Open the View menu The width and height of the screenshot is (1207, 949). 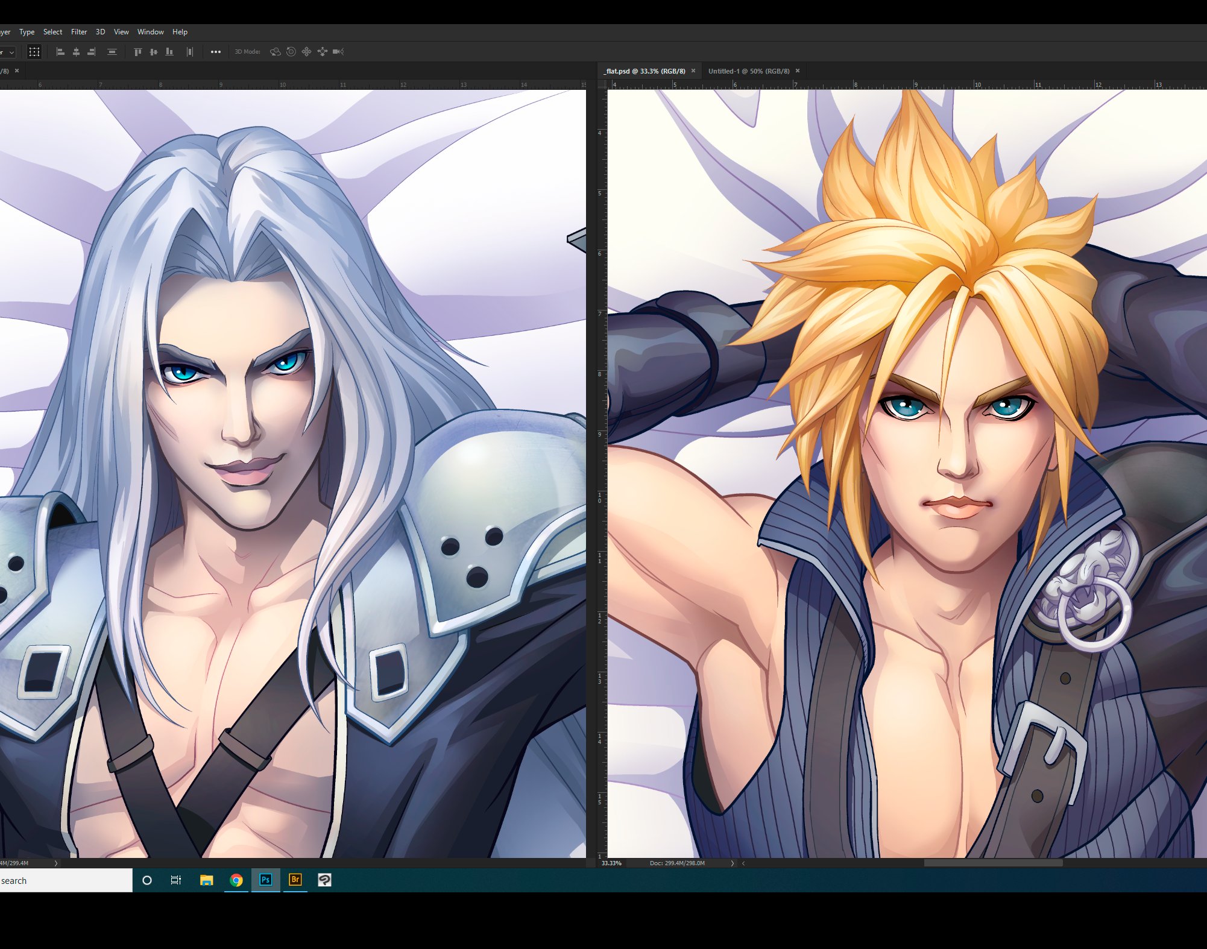(x=121, y=32)
